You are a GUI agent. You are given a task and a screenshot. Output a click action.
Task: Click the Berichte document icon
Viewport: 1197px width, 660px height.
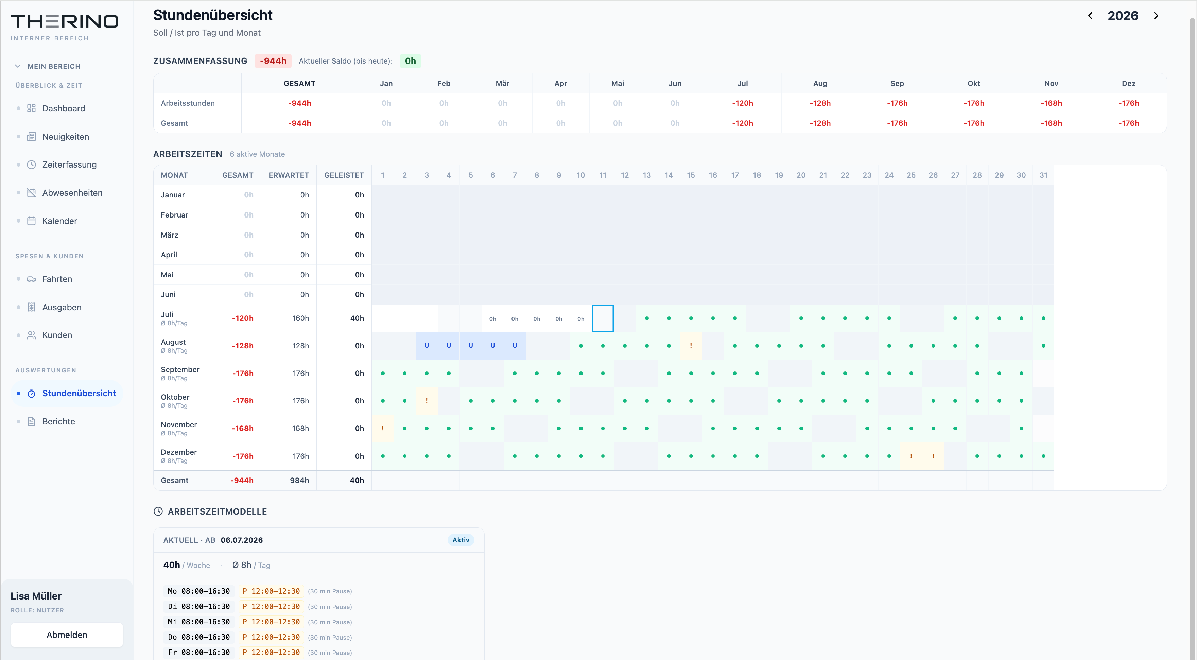pos(31,421)
